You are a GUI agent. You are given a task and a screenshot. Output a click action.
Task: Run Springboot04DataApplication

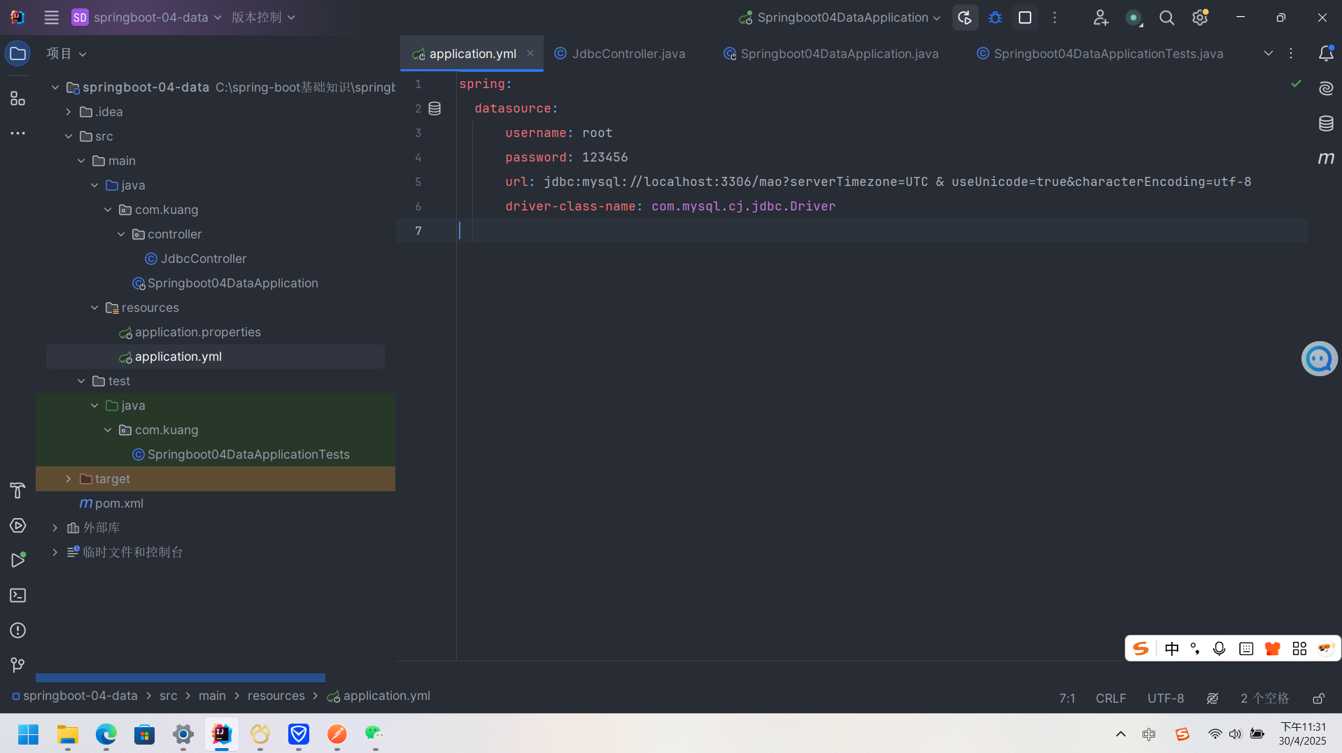[965, 17]
